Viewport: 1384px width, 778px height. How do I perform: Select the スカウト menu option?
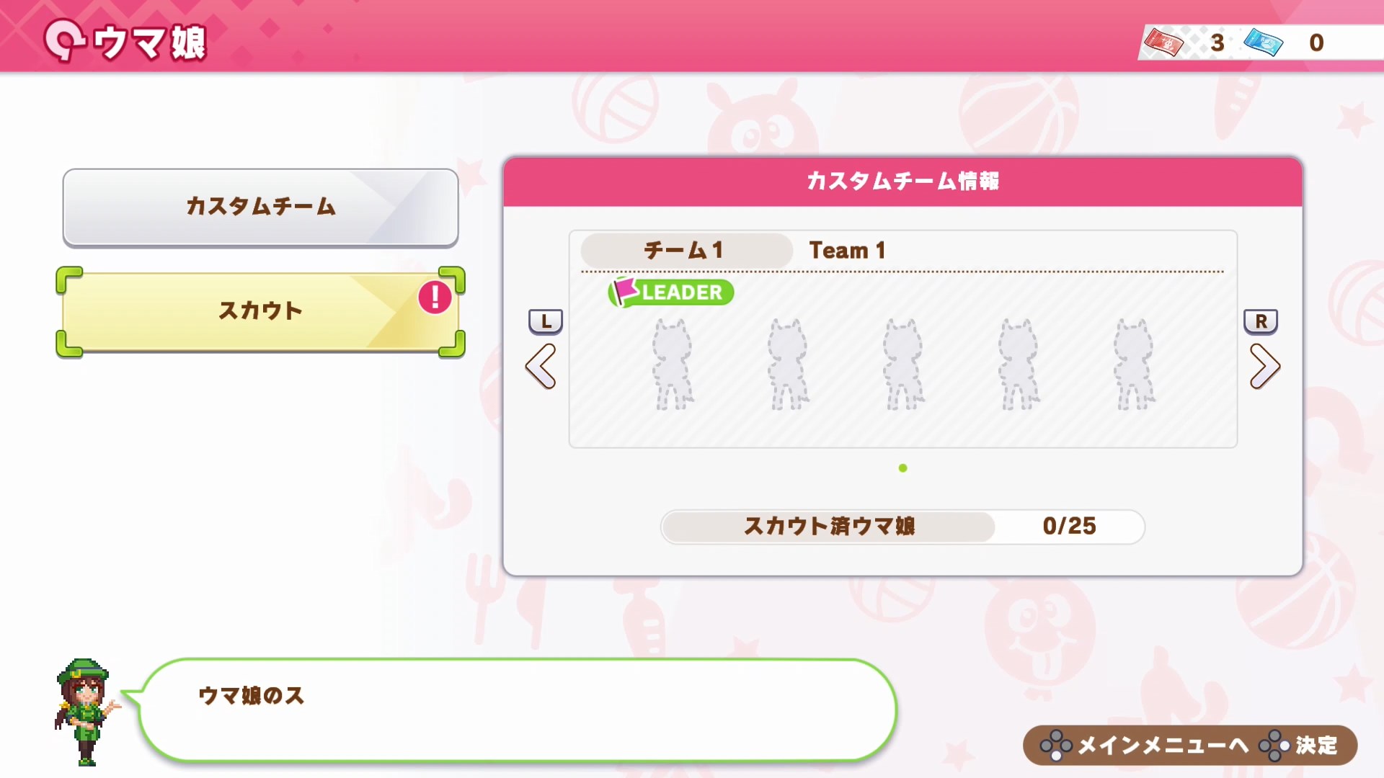(x=260, y=311)
